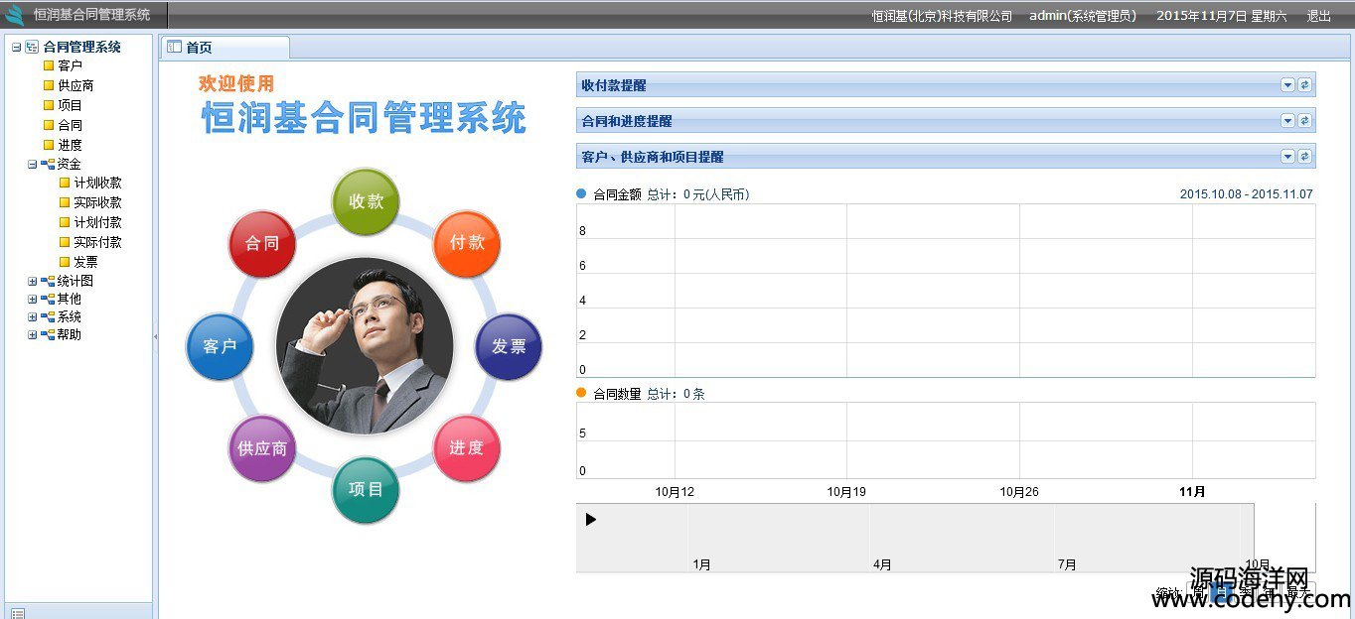This screenshot has width=1355, height=619.
Task: Open the purple 供应商 circle icon
Action: (262, 448)
